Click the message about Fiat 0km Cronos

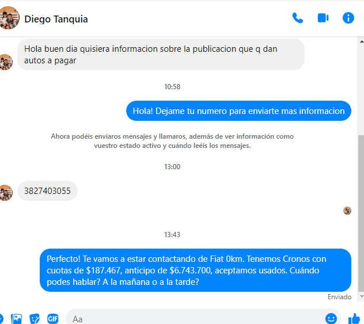click(195, 270)
